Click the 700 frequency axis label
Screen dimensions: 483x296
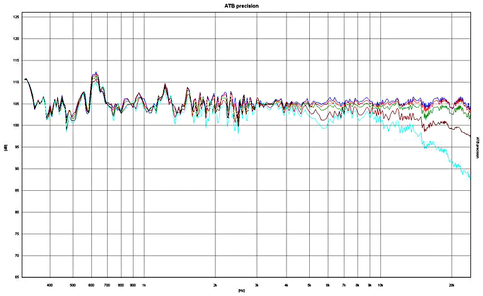pos(107,285)
